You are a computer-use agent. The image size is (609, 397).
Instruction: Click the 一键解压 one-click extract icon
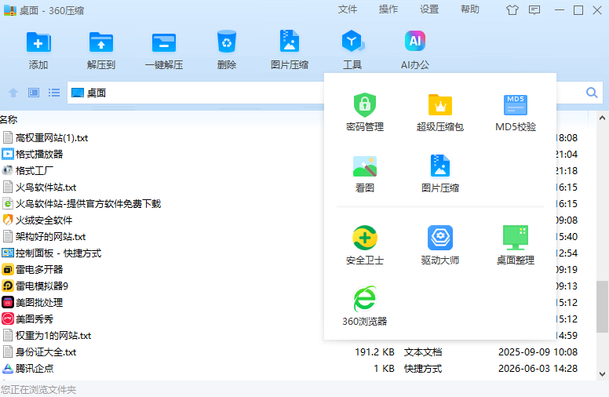click(x=164, y=42)
